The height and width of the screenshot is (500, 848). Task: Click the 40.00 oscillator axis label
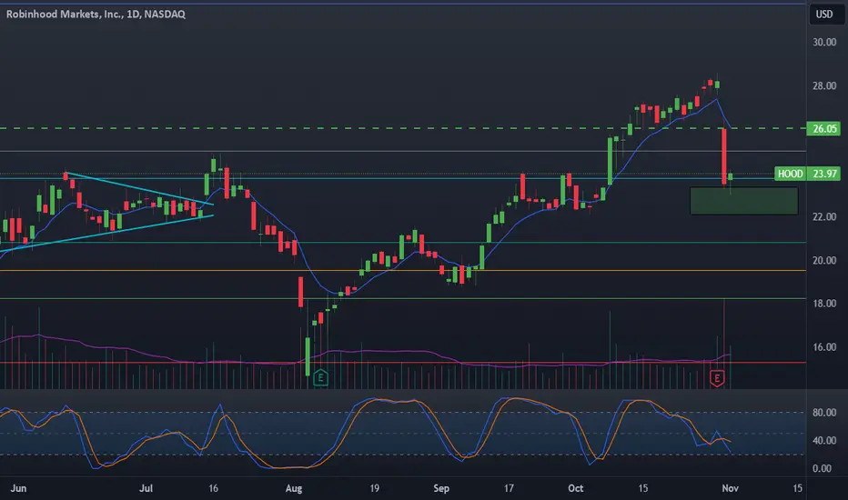point(824,441)
